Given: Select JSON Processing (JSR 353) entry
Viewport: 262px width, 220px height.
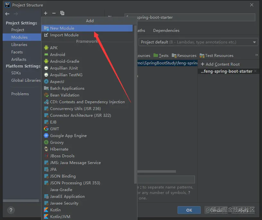Looking at the screenshot, I should (87, 183).
